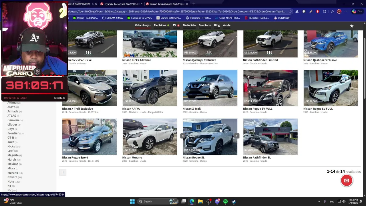Open Microsoft Edge from taskbar
The height and width of the screenshot is (206, 366).
tap(192, 201)
